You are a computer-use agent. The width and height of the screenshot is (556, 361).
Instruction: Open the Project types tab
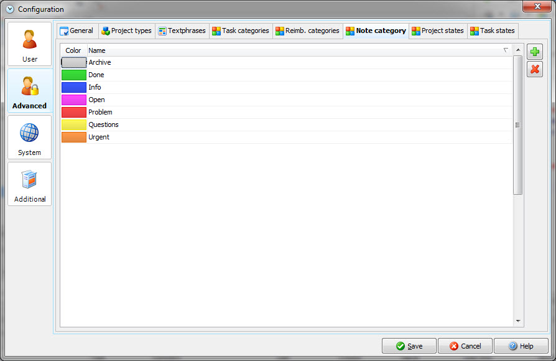(126, 30)
